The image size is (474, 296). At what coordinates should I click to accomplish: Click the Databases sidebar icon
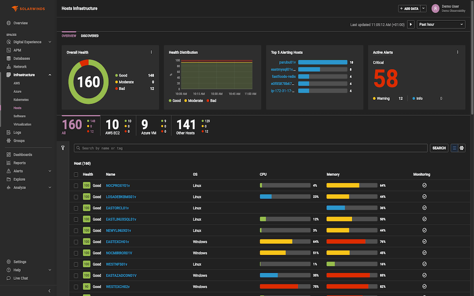pyautogui.click(x=8, y=58)
